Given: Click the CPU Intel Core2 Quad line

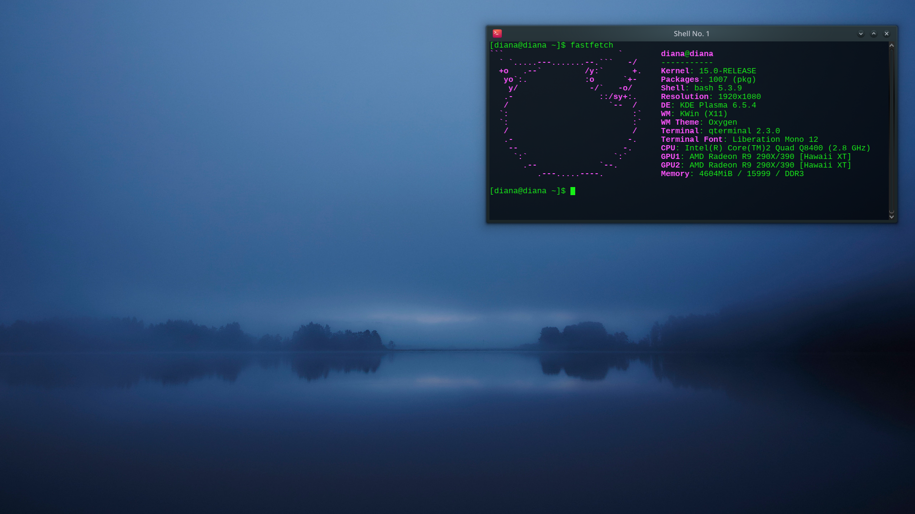Looking at the screenshot, I should coord(765,148).
